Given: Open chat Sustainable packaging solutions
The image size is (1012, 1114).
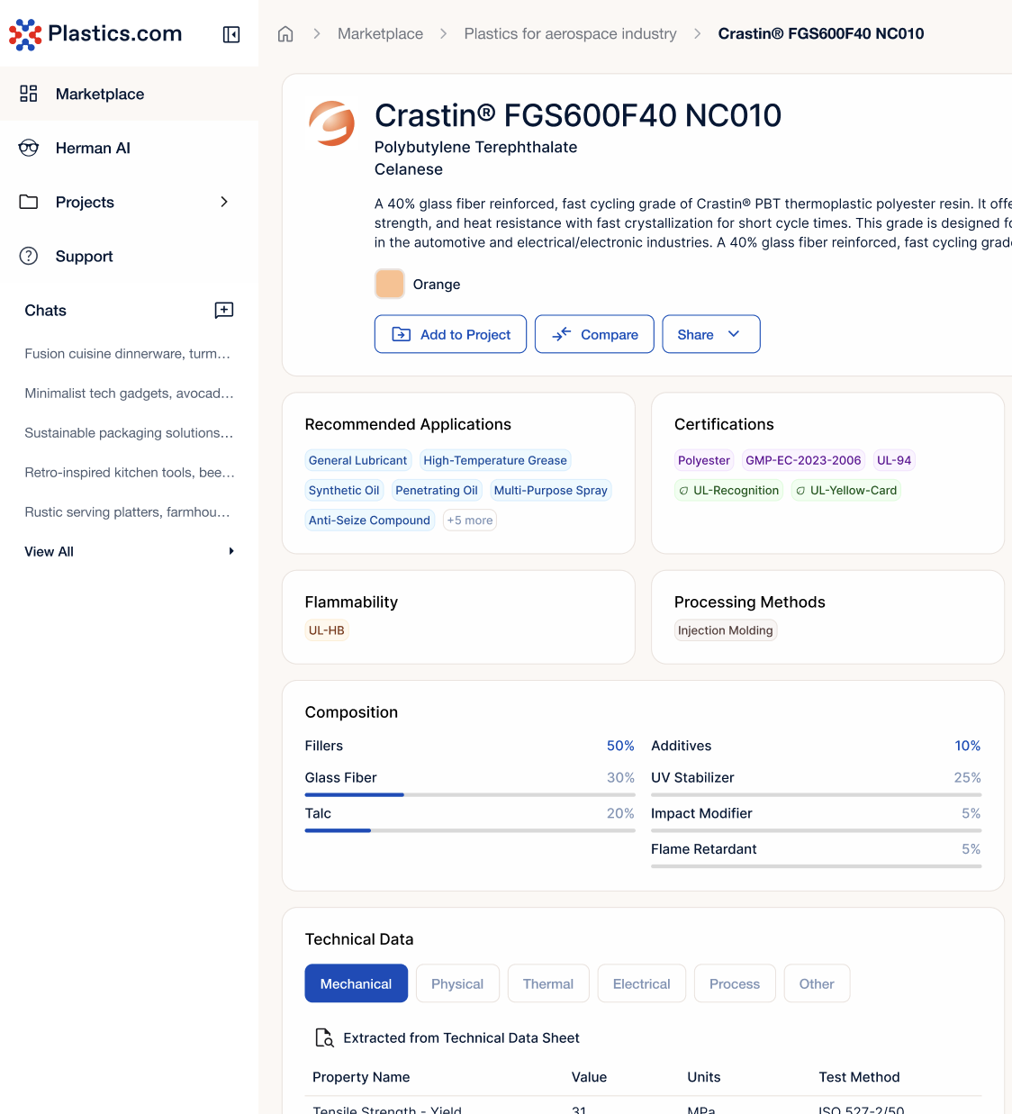Looking at the screenshot, I should click(x=129, y=433).
